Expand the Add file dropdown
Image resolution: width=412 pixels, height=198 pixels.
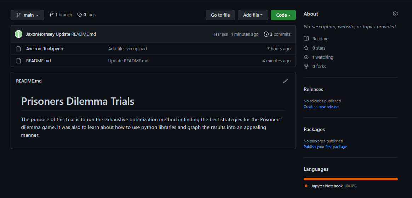tap(253, 15)
